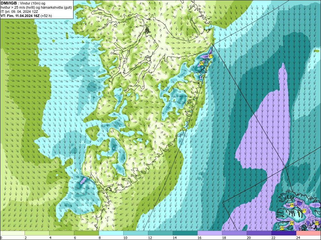Image resolution: width=321 pixels, height=240 pixels.
Task: Pick the 4–6 m/s green legend swatch
Action: 62,233
